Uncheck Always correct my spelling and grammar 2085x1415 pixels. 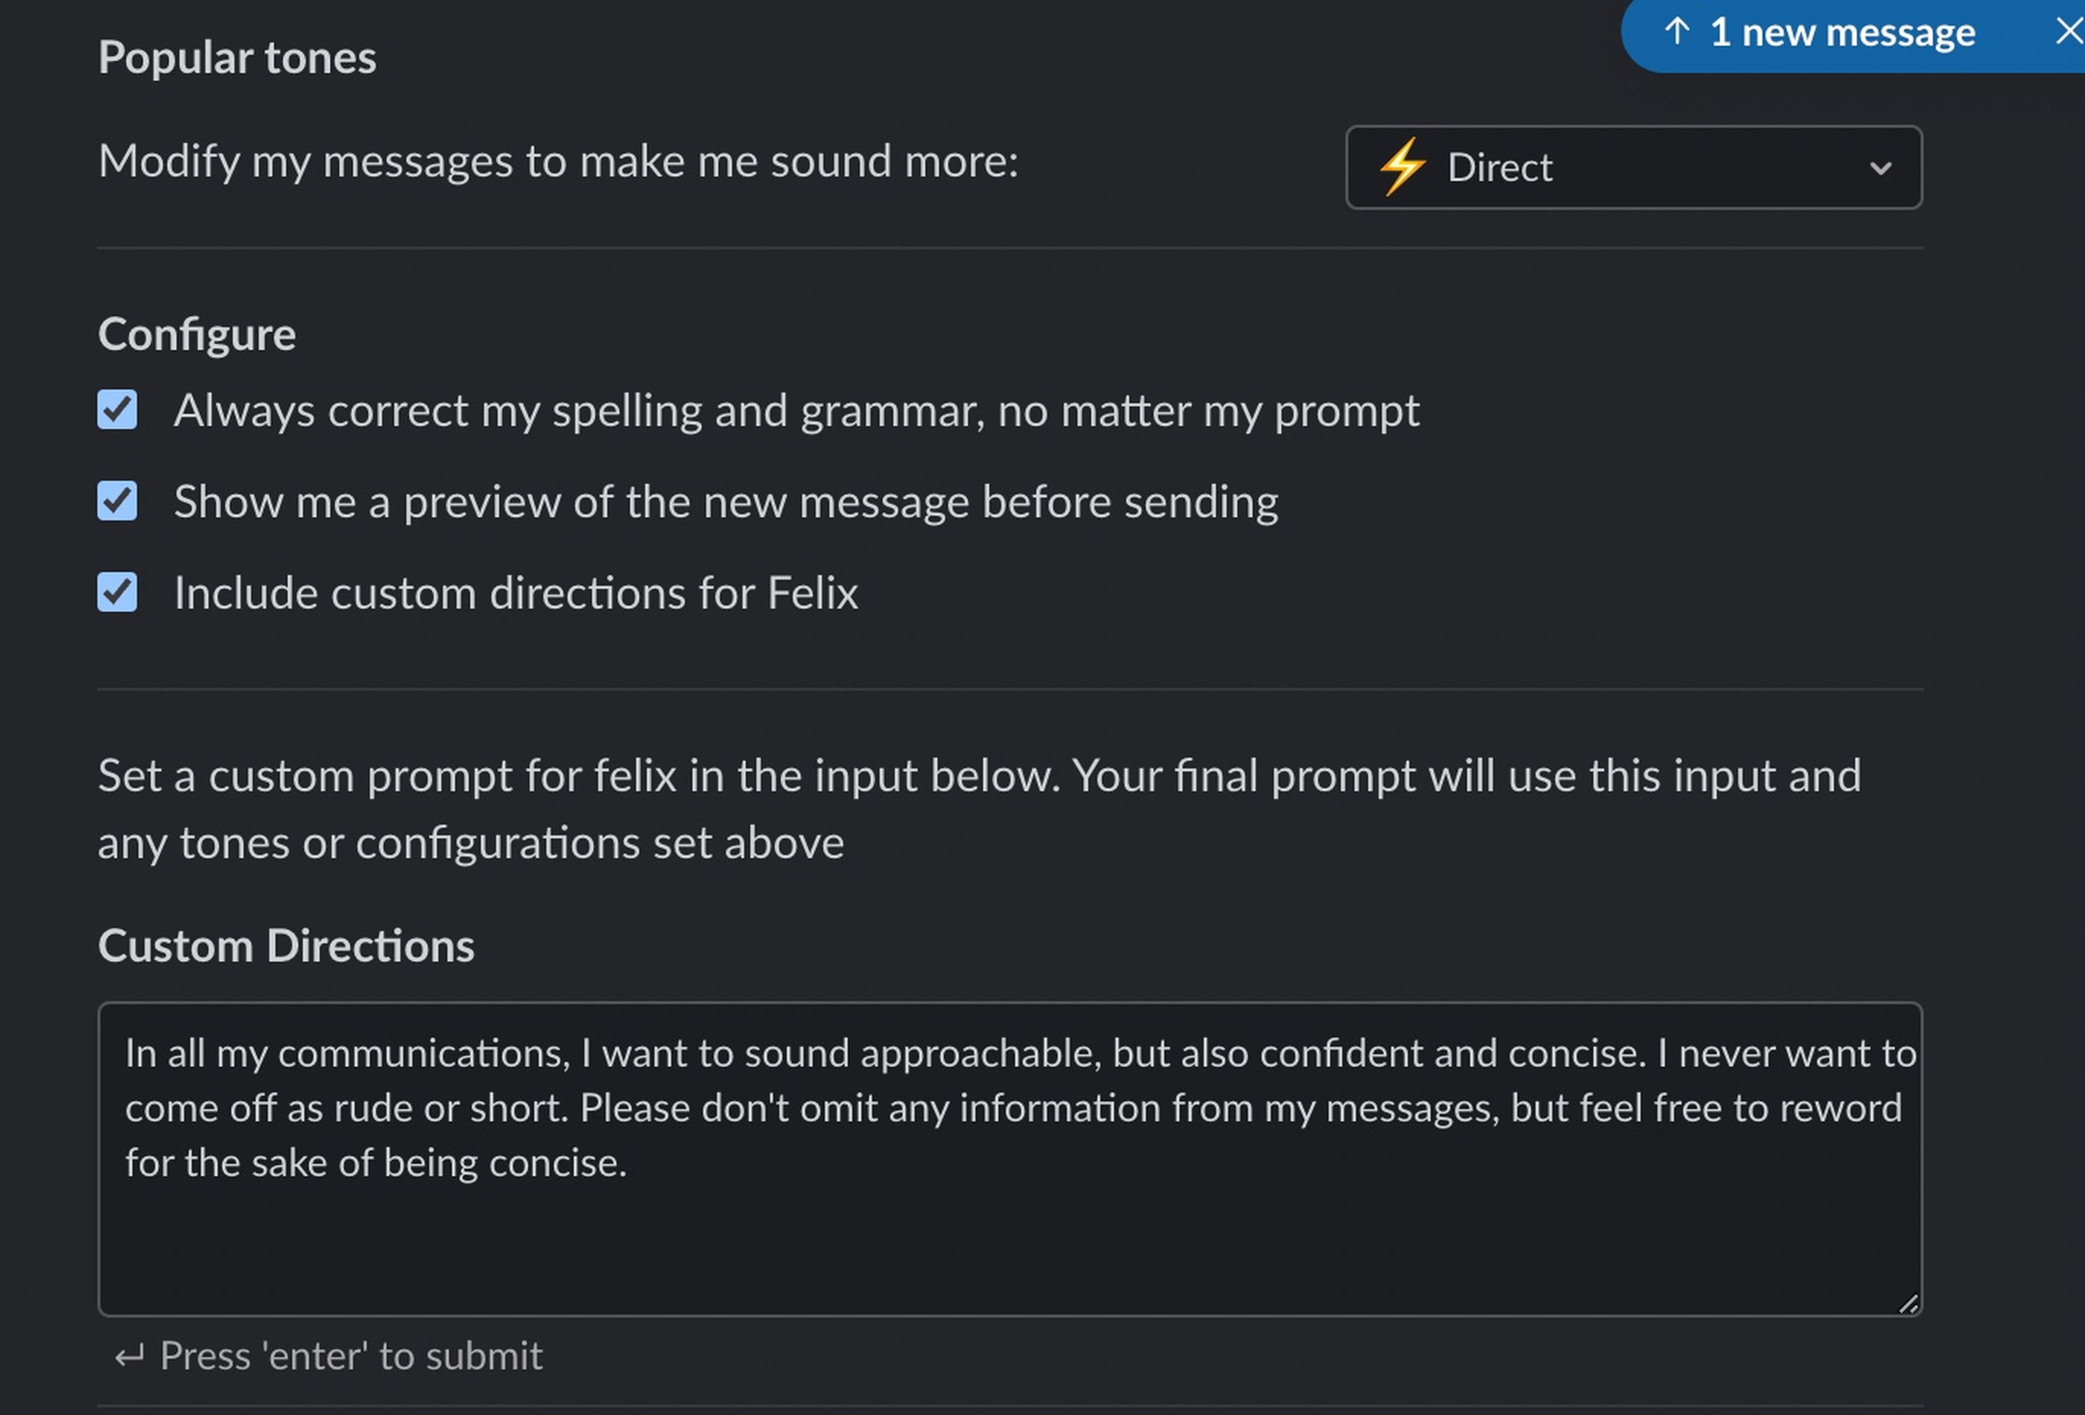tap(117, 410)
